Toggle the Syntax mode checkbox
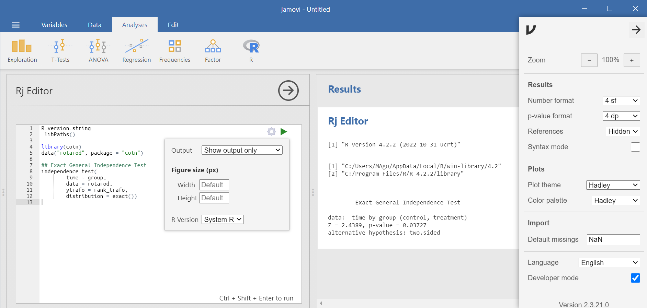 click(635, 147)
